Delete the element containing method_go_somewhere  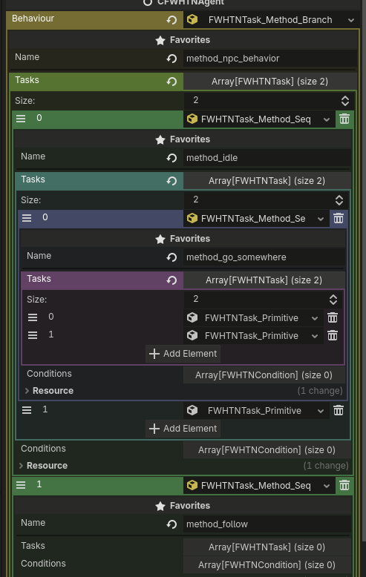click(x=339, y=218)
